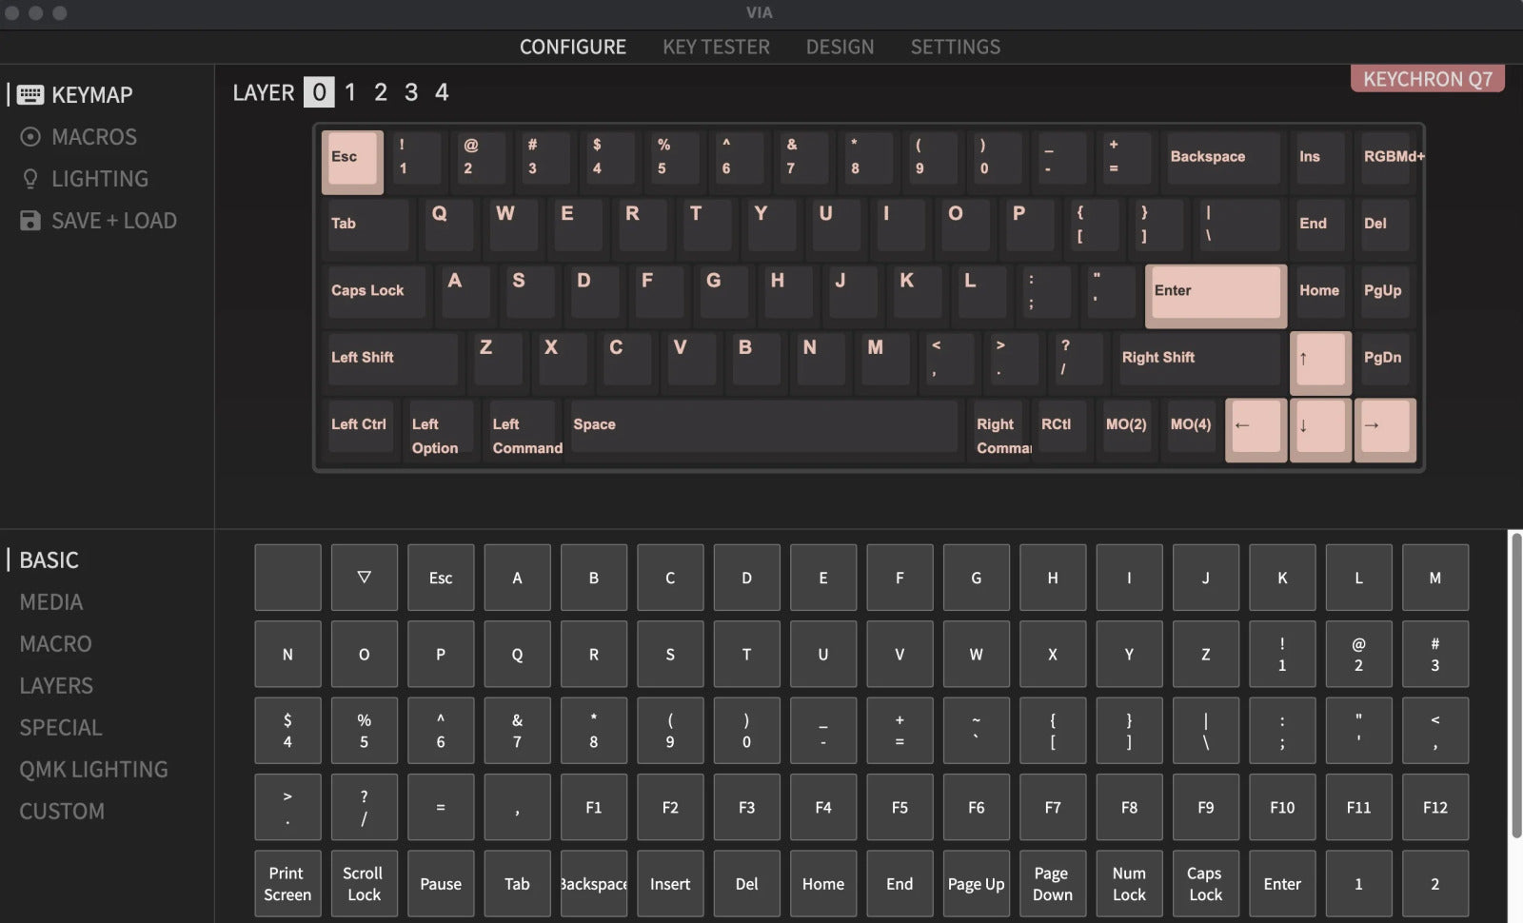This screenshot has width=1523, height=923.
Task: Select the down arrow key on keyboard
Action: [x=1319, y=427]
